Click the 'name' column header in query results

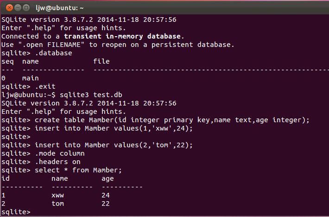point(60,178)
